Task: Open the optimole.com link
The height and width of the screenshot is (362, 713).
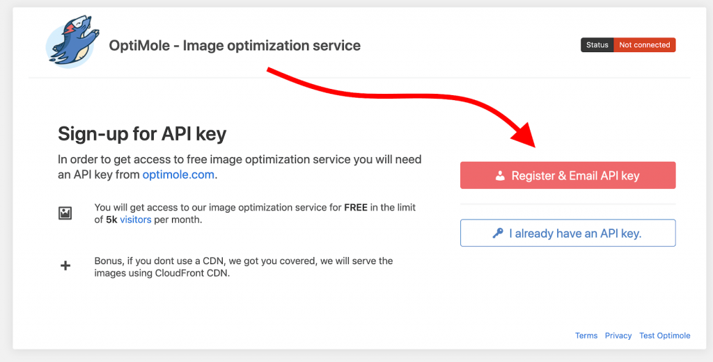Action: [x=178, y=174]
